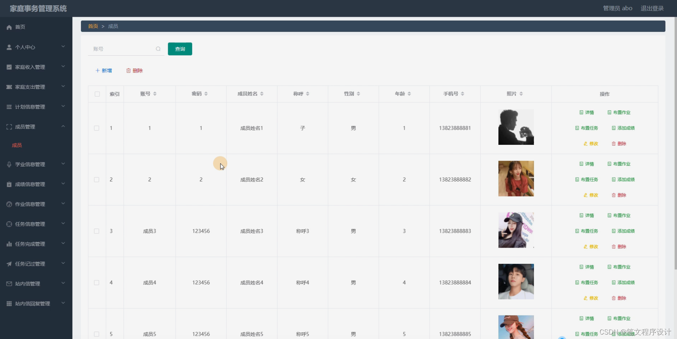Viewport: 677px width, 339px height.
Task: Check the row checkbox for 成员姓名4
Action: tap(97, 282)
